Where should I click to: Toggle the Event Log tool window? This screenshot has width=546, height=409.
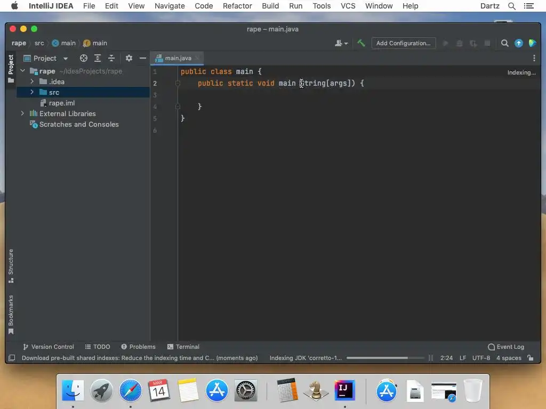point(506,347)
